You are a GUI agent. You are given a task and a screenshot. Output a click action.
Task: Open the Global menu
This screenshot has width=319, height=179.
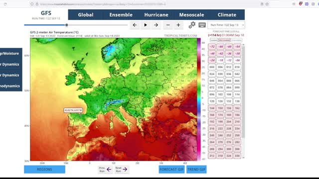coord(86,14)
